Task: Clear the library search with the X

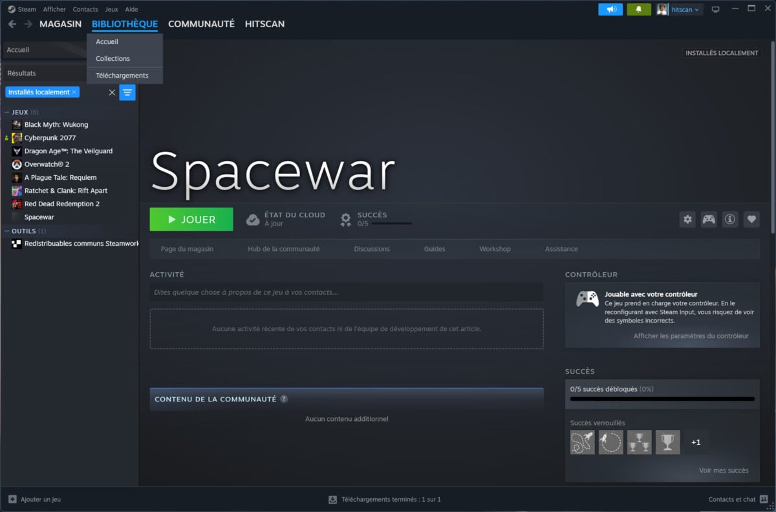Action: 112,92
